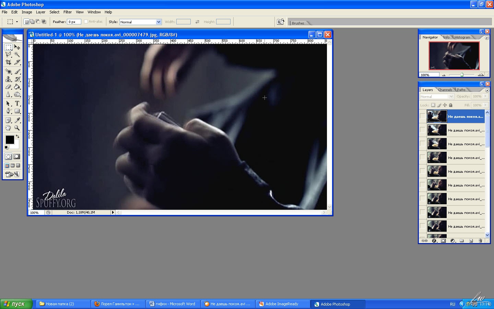Choose Subtract from selection mode
The width and height of the screenshot is (494, 309).
pos(38,22)
